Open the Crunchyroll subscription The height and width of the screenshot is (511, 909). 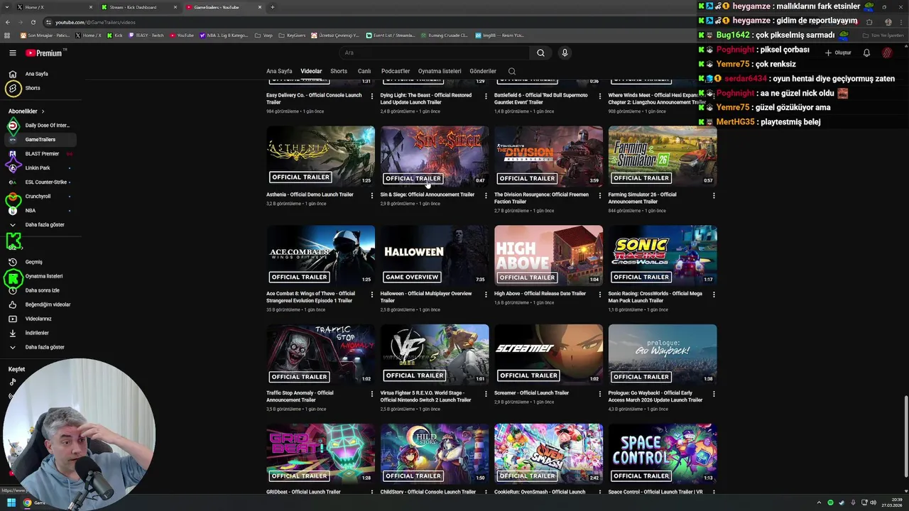[40, 197]
